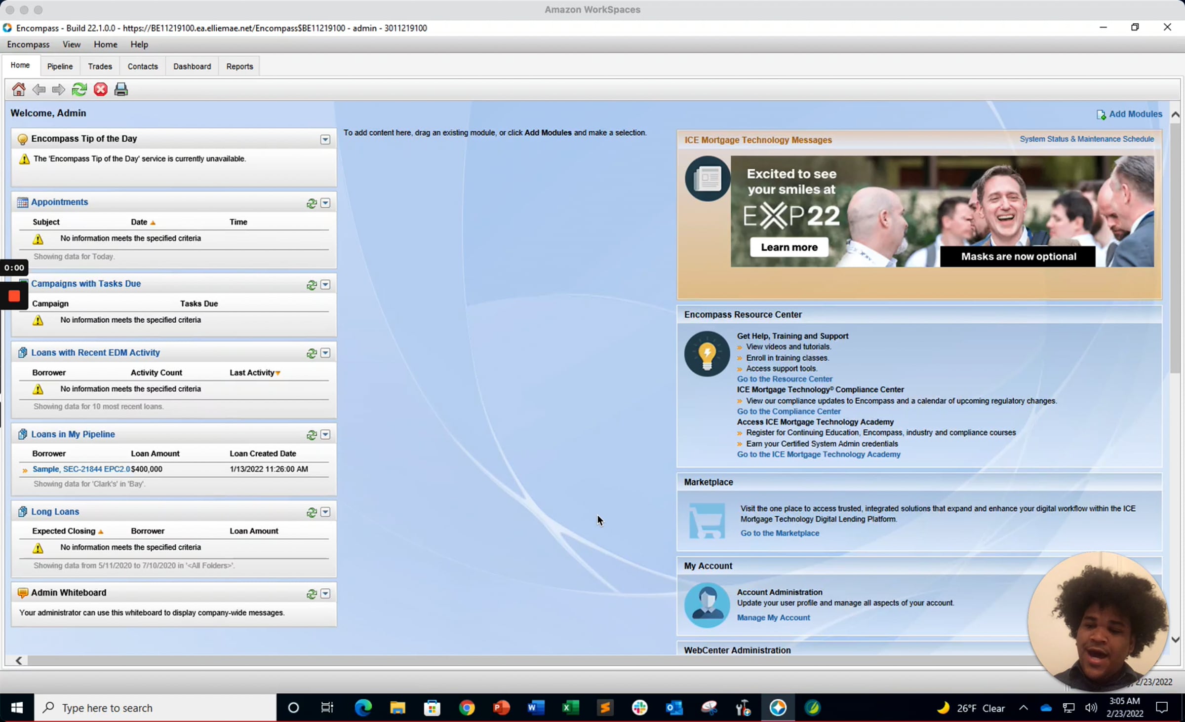Click the Home toolbar icon
The height and width of the screenshot is (722, 1185).
(19, 89)
